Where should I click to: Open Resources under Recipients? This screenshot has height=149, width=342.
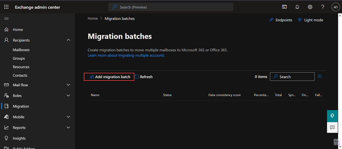tap(21, 67)
